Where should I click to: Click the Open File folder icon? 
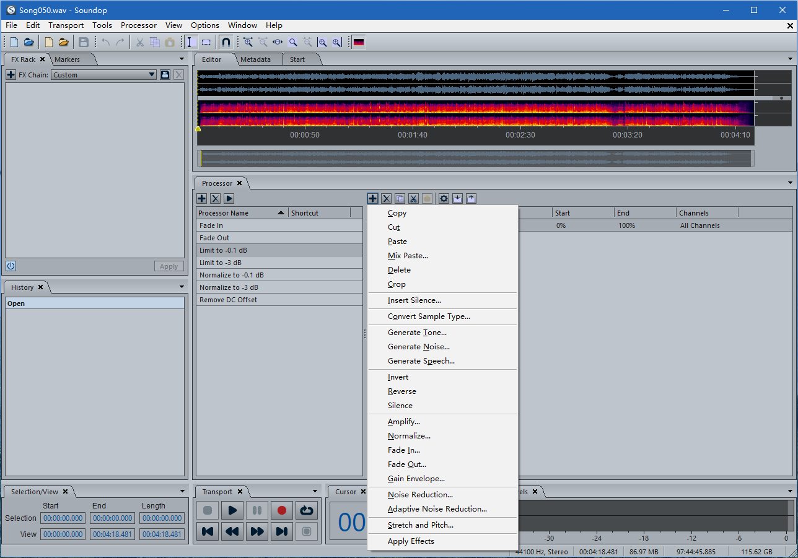pyautogui.click(x=28, y=42)
